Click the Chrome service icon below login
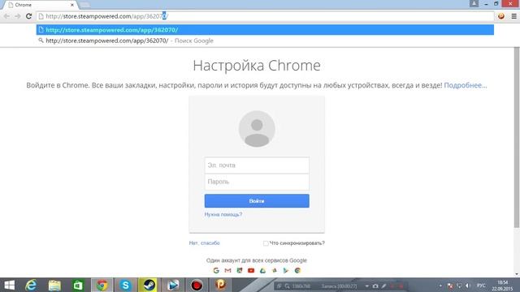 pyautogui.click(x=297, y=270)
